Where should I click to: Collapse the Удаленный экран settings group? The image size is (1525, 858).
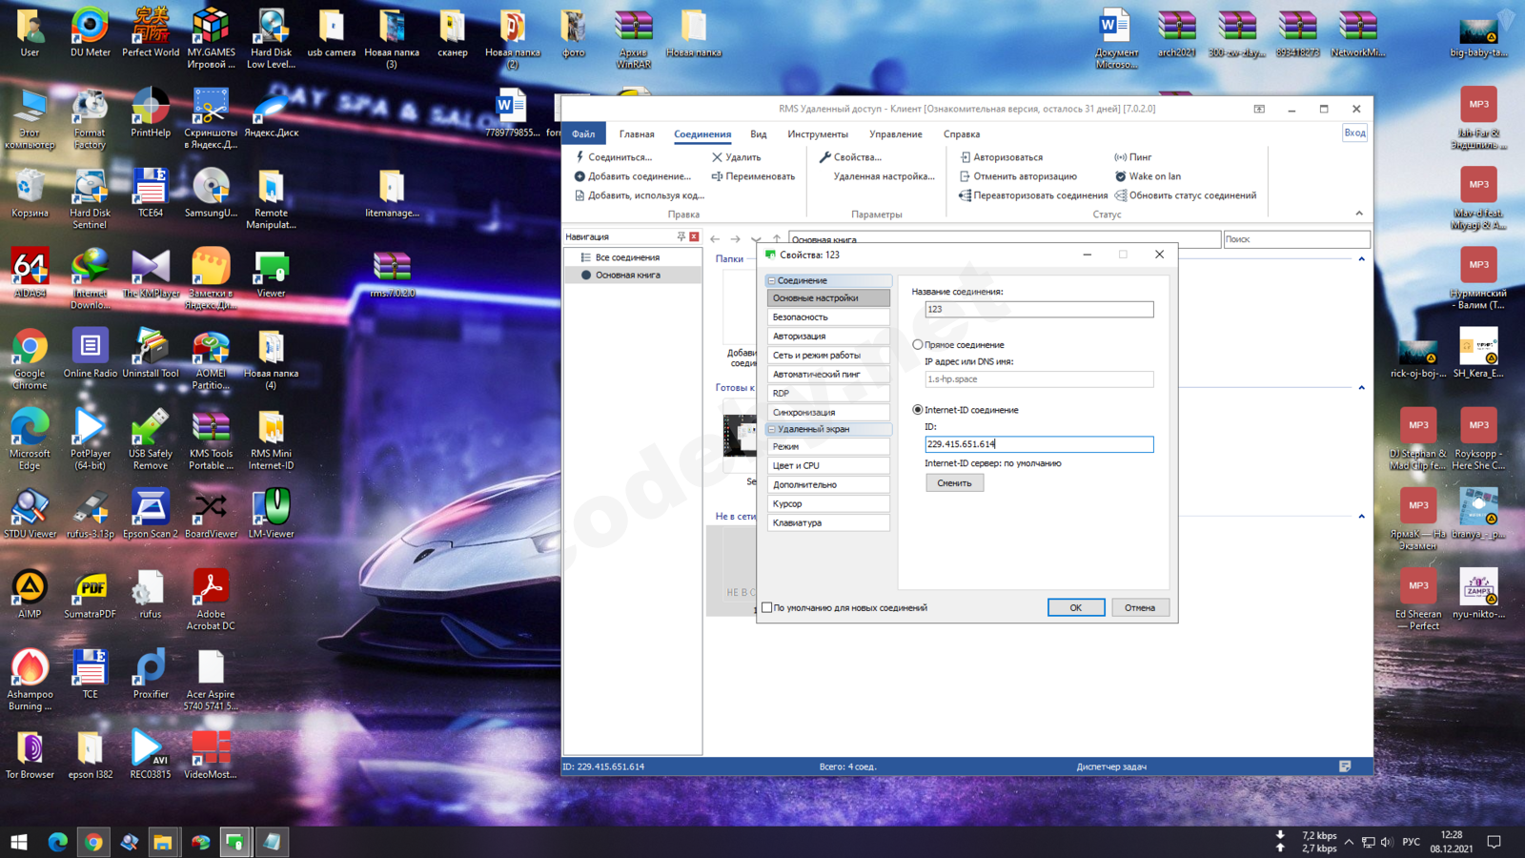coord(772,430)
